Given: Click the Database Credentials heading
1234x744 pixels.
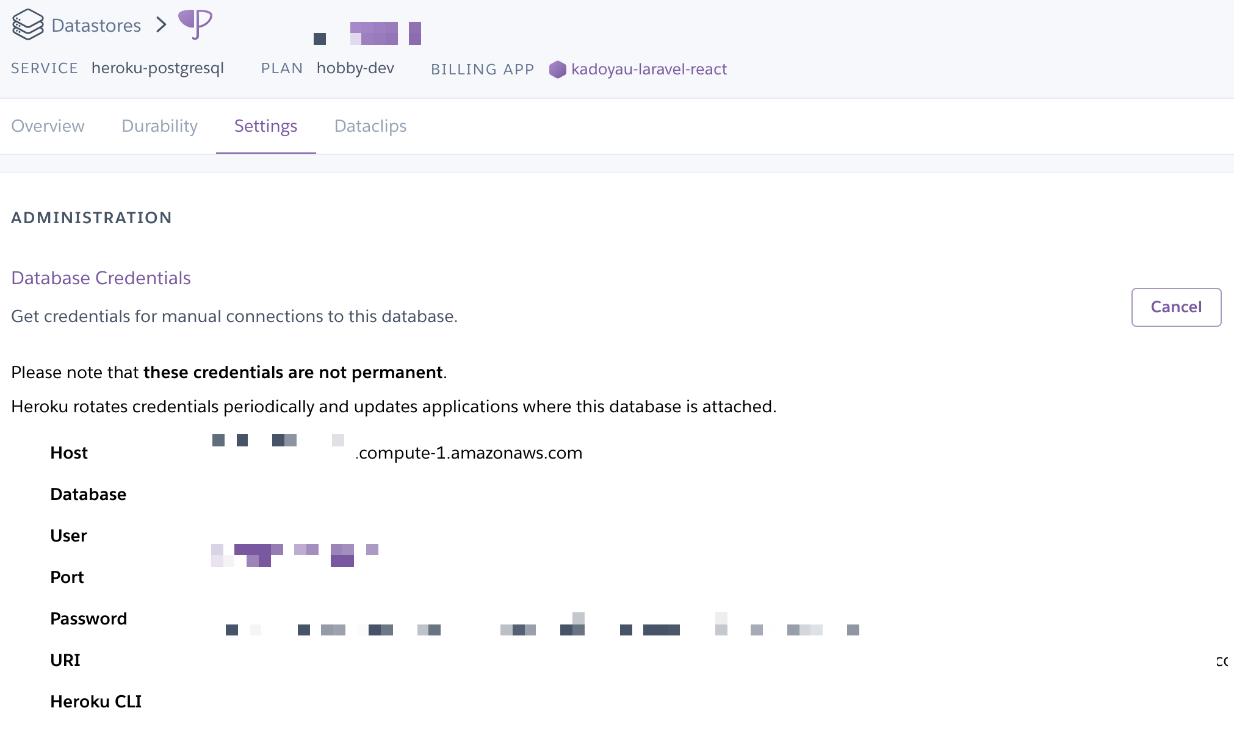Looking at the screenshot, I should [101, 278].
